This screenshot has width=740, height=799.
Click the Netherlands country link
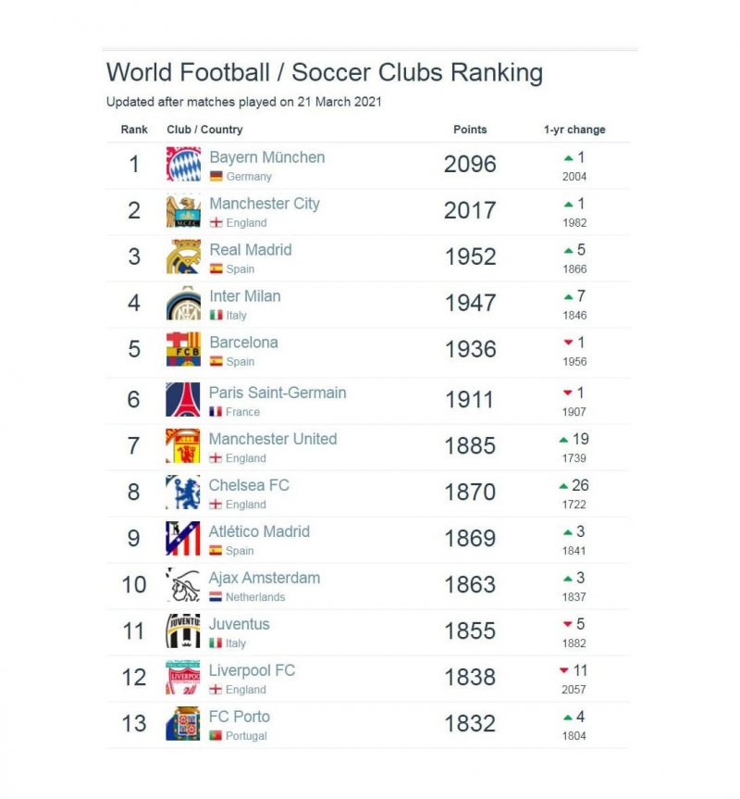255,597
